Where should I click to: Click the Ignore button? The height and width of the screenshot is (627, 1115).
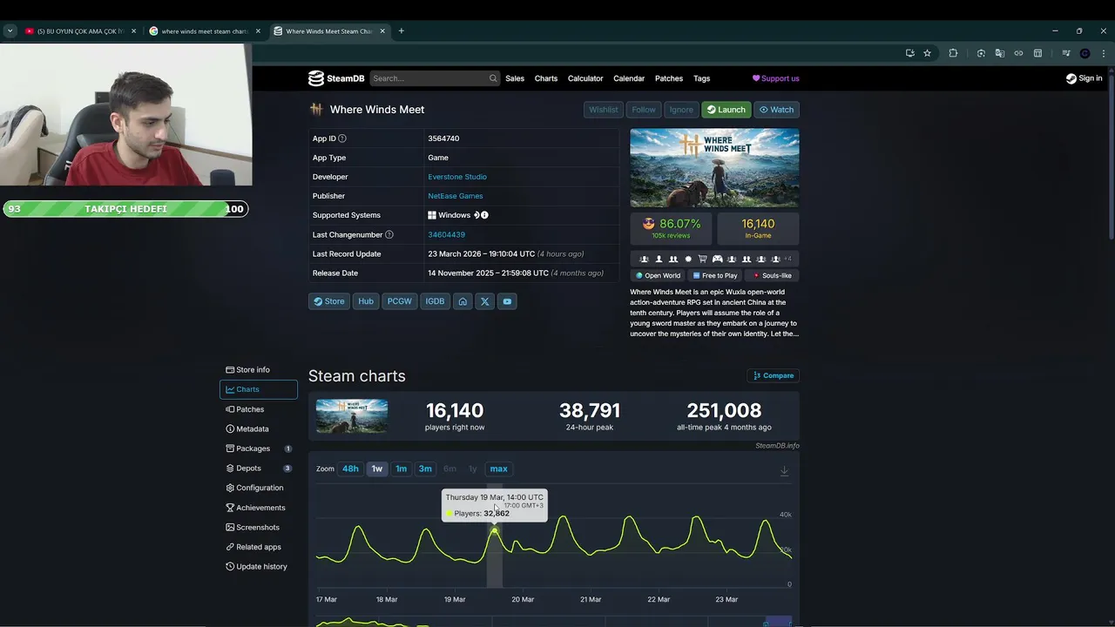point(681,110)
